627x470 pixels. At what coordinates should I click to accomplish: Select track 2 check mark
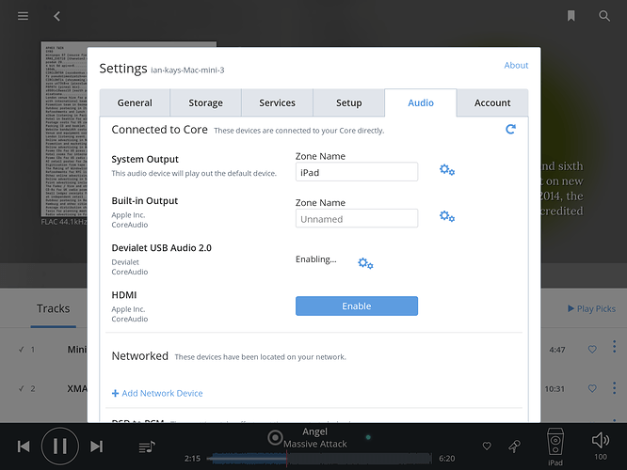pos(22,388)
